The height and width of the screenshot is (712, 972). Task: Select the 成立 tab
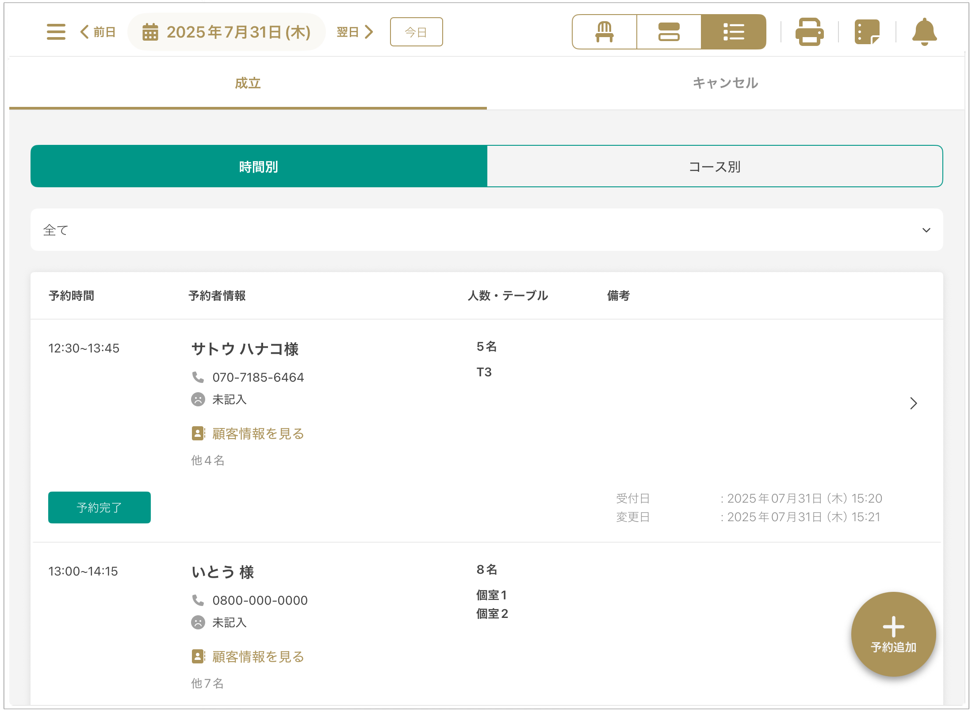[248, 83]
